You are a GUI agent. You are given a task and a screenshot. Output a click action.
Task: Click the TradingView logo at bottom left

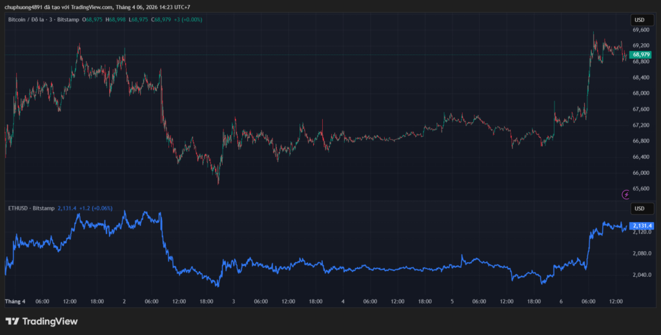tap(41, 321)
